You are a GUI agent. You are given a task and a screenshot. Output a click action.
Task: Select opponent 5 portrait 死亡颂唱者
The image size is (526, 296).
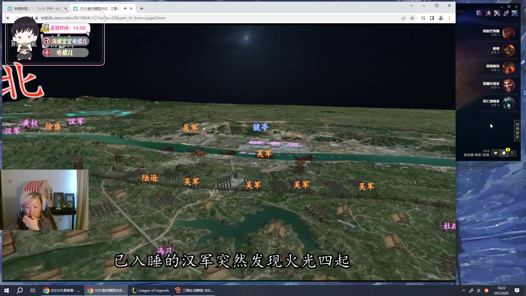509,103
